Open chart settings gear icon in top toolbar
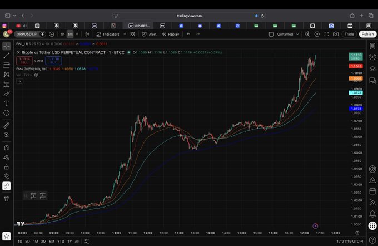The image size is (378, 246). pyautogui.click(x=317, y=35)
